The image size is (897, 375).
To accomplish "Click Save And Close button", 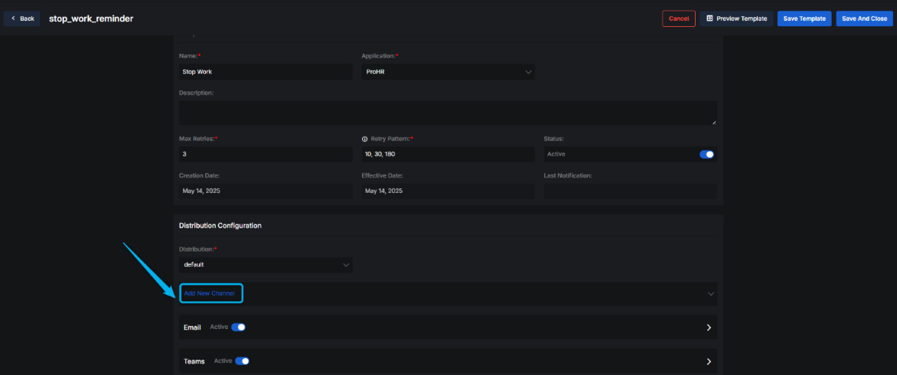I will tap(864, 18).
